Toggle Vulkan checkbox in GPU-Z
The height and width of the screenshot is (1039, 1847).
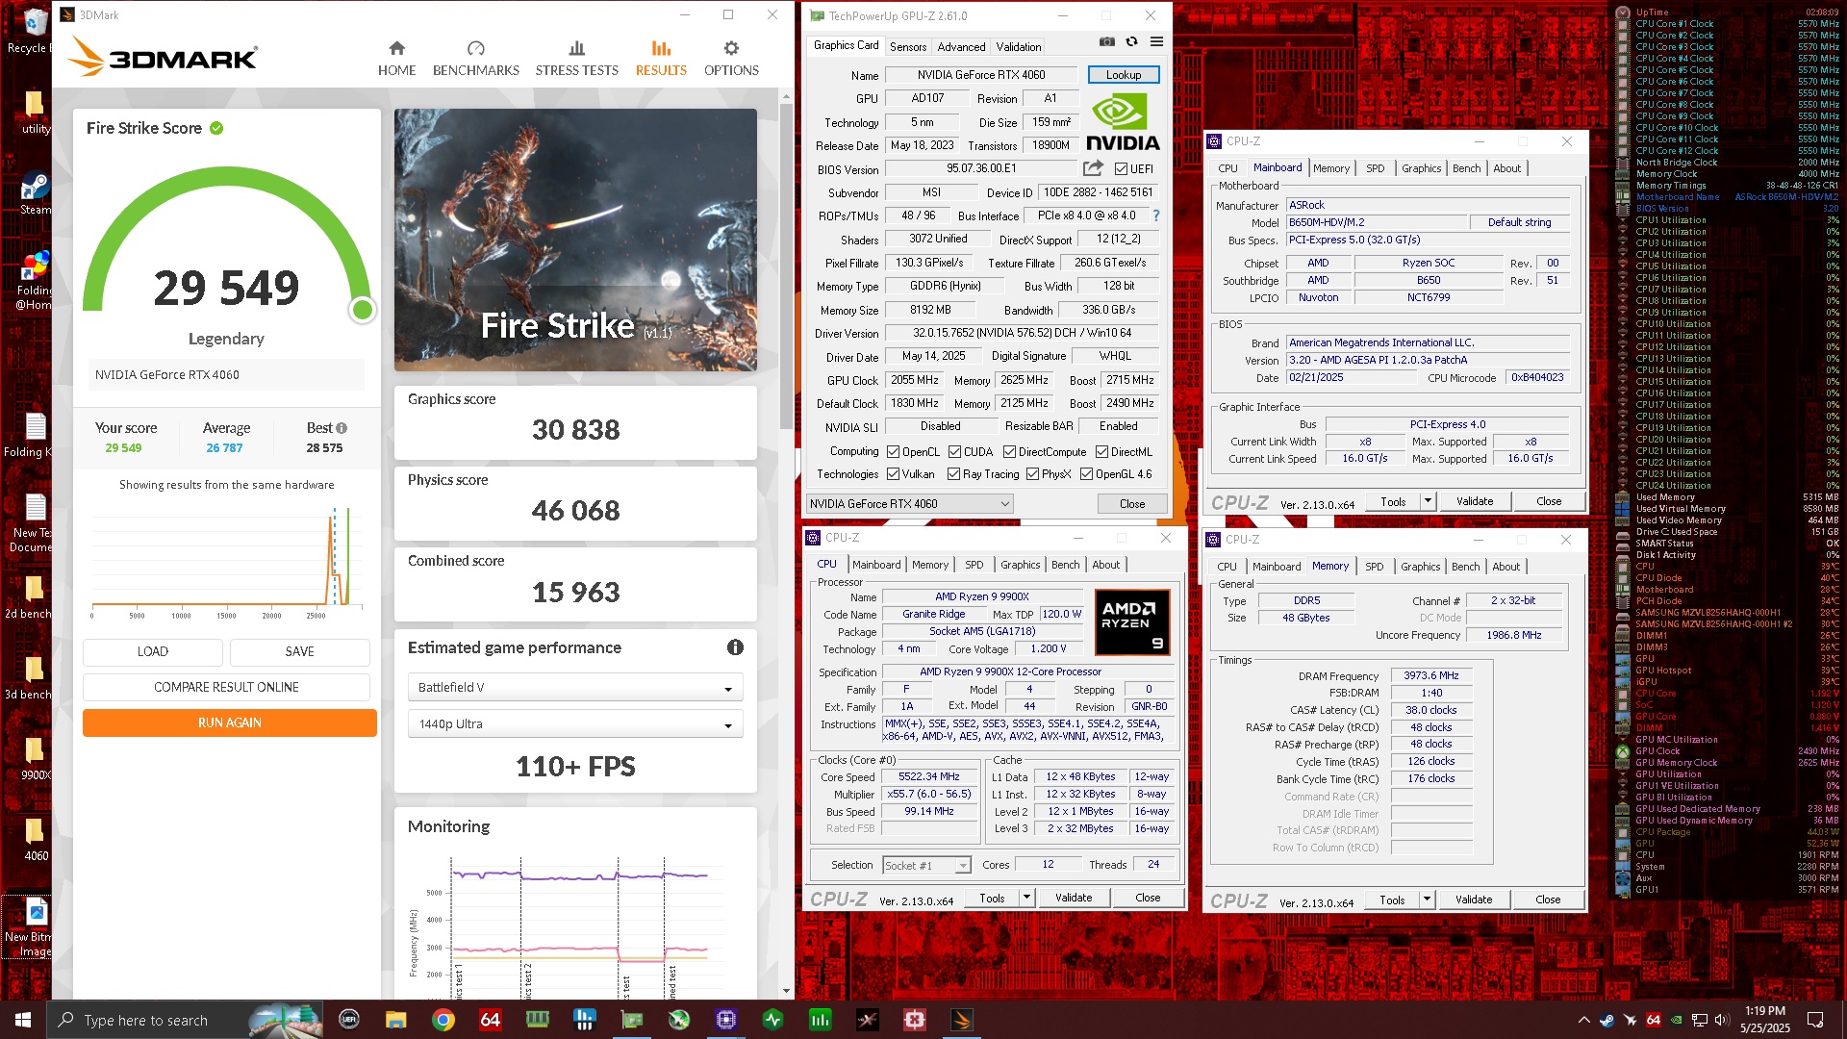[x=893, y=474]
